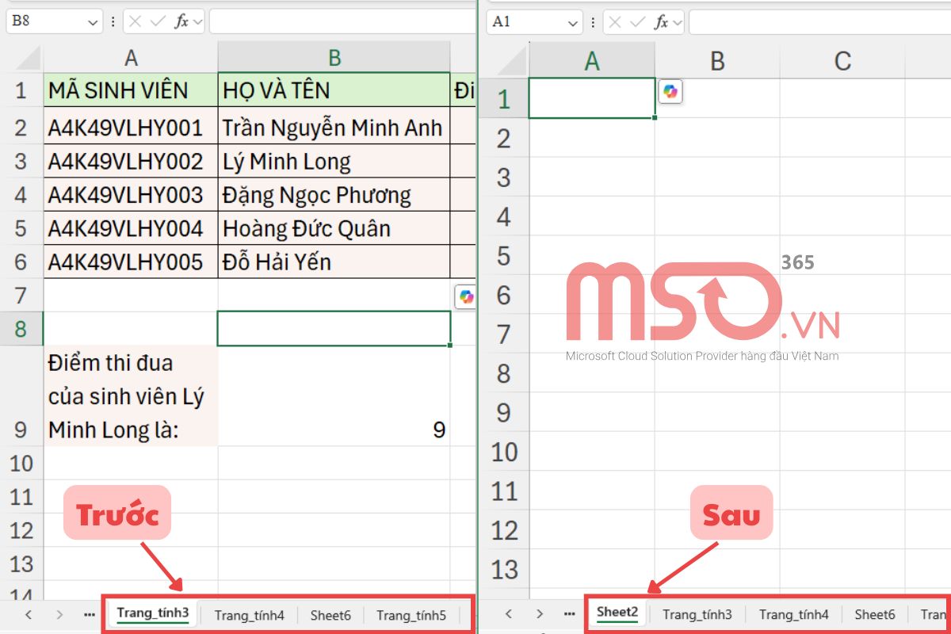Click previous sheet arrow in the left workbook

coord(29,614)
